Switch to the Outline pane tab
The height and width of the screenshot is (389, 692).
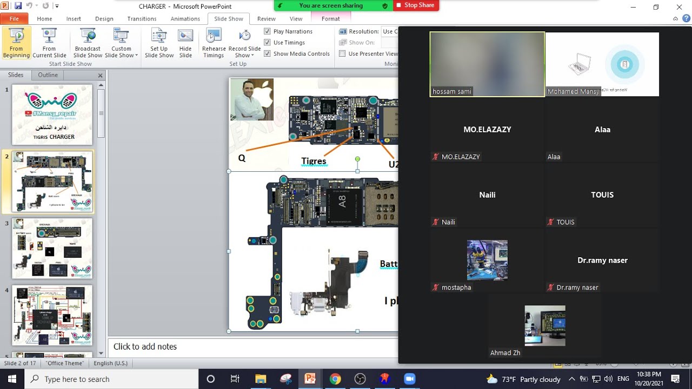click(48, 75)
